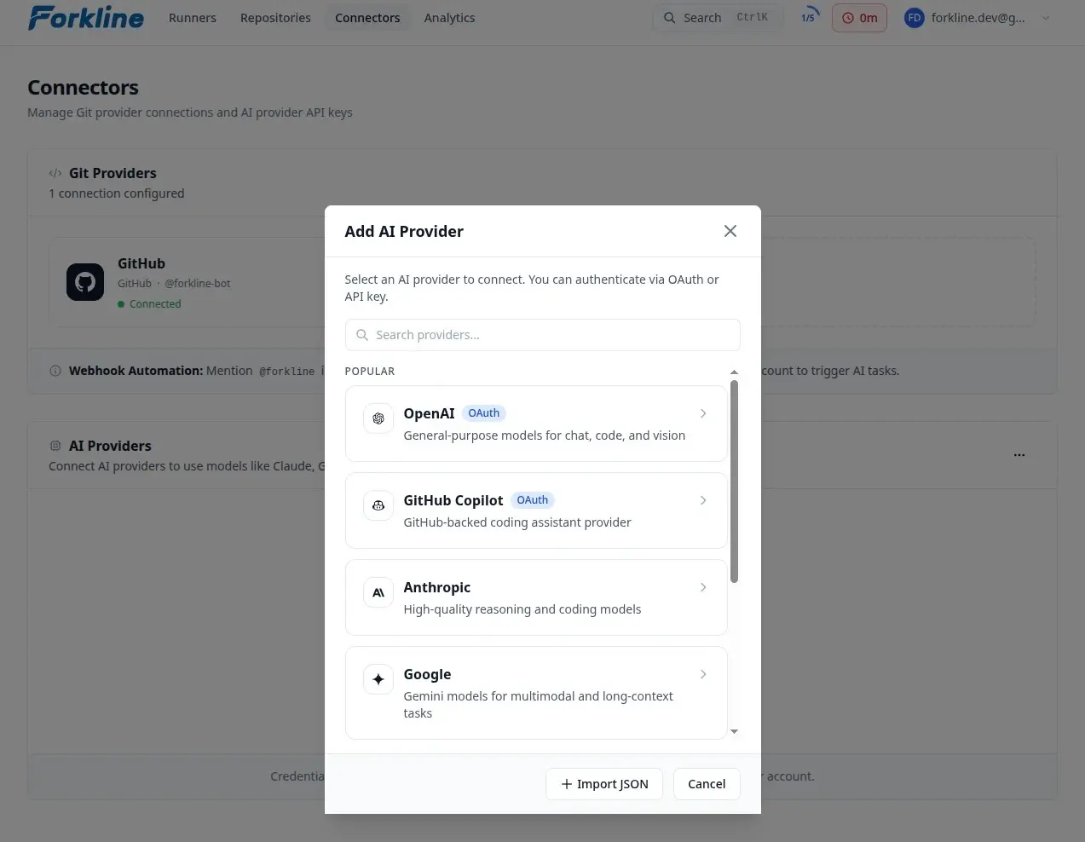
Task: Open the Search box in header
Action: pyautogui.click(x=718, y=18)
